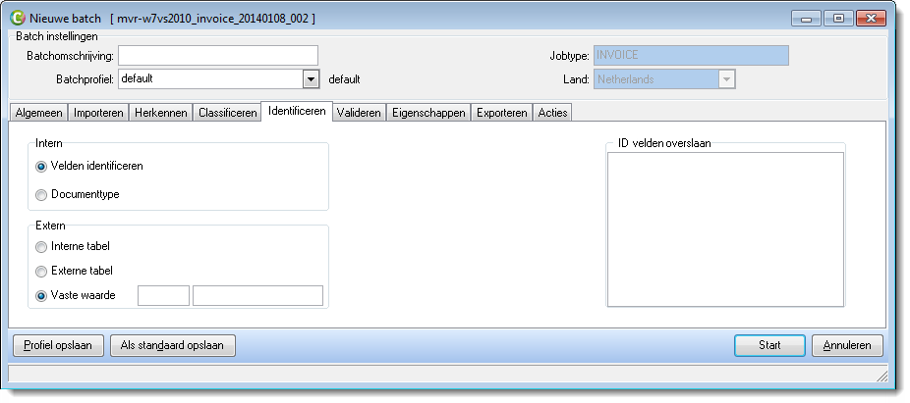Screen dimensions: 910x403
Task: Click the window resize grip at corner
Action: [x=882, y=377]
